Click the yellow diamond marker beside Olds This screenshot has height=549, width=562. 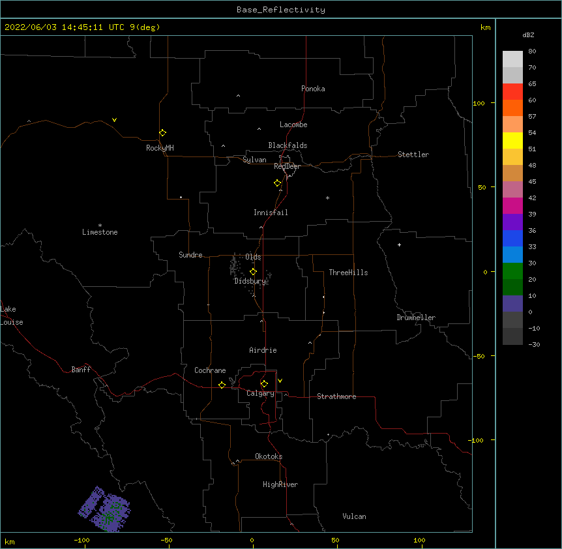(253, 272)
